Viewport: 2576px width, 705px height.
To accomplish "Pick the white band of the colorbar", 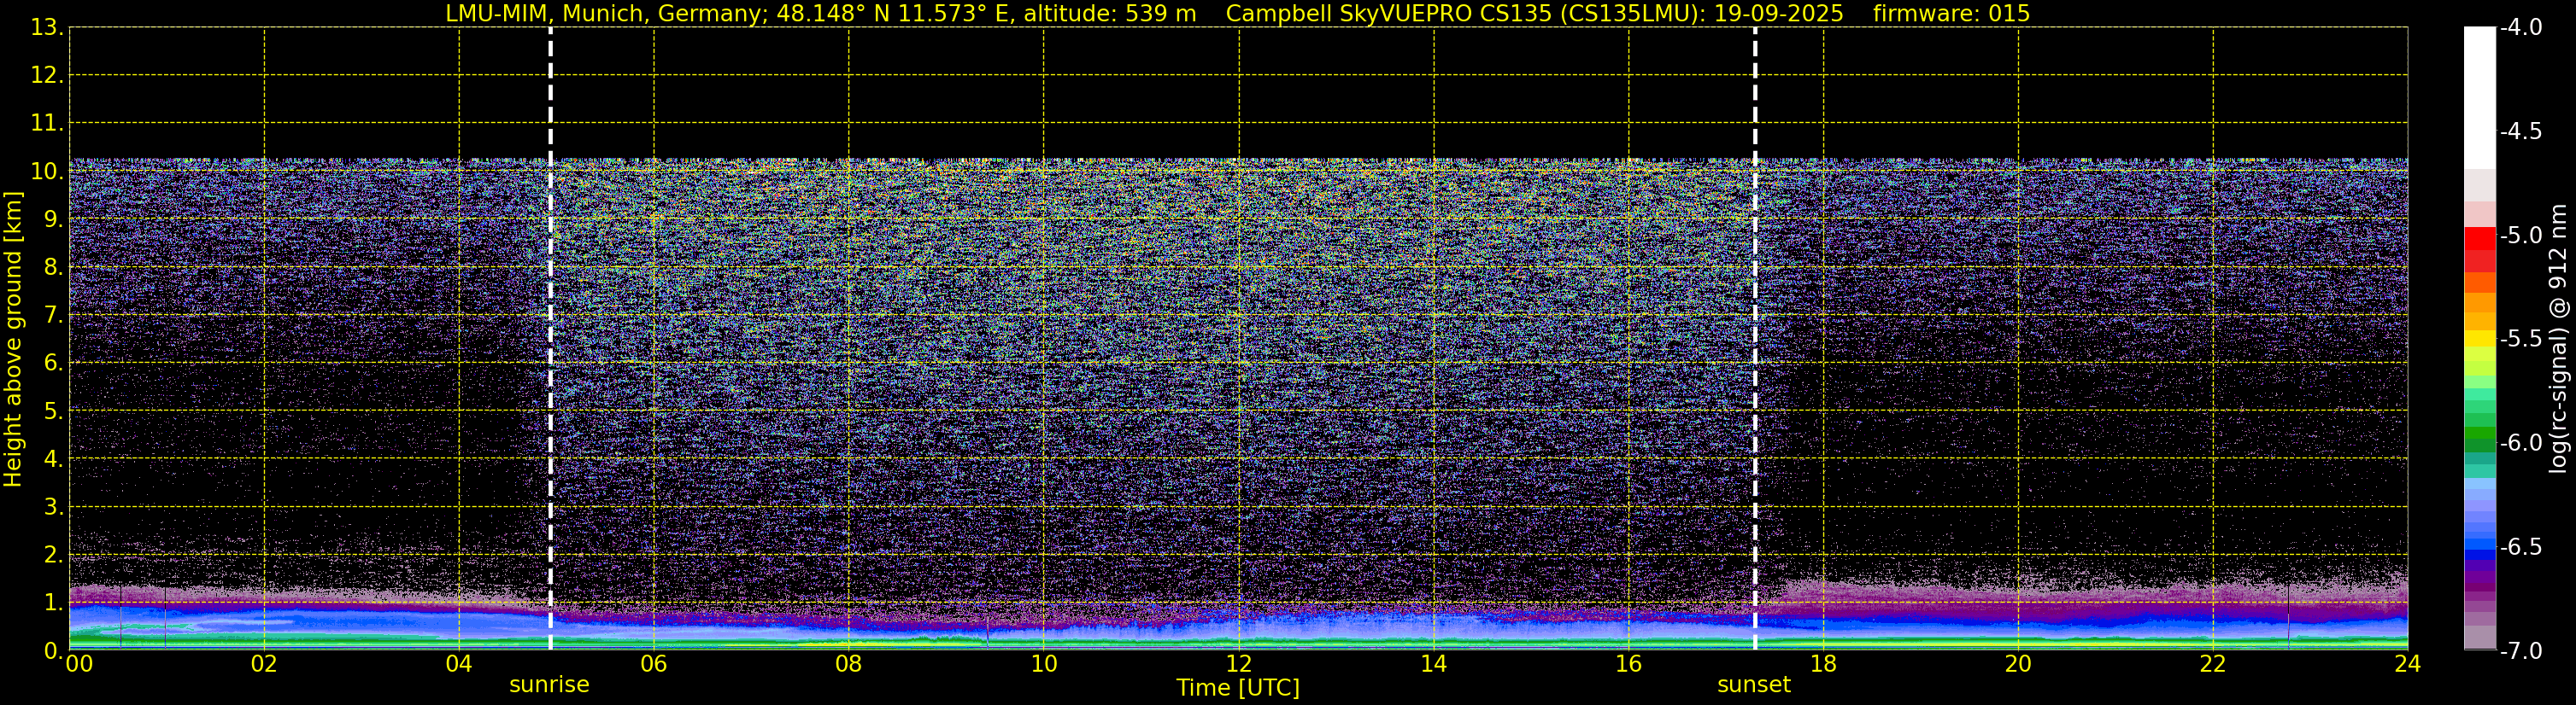I will 2480,96.
